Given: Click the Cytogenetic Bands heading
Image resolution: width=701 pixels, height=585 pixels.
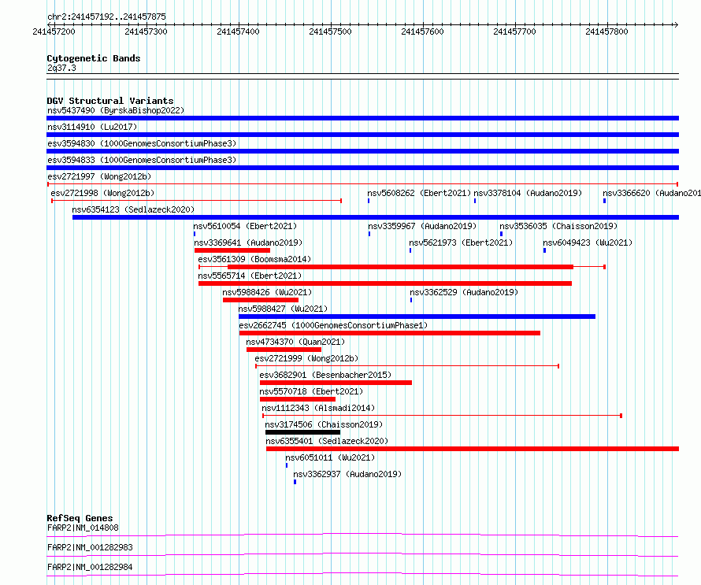Looking at the screenshot, I should pyautogui.click(x=94, y=58).
